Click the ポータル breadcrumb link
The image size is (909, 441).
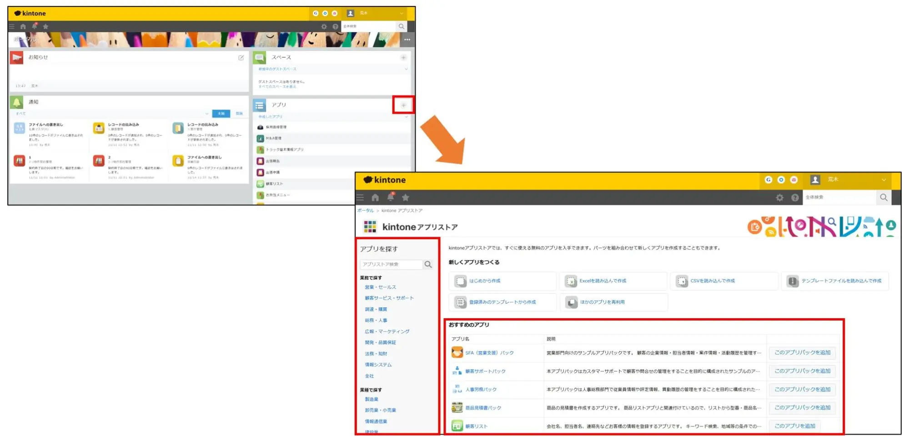tap(365, 210)
